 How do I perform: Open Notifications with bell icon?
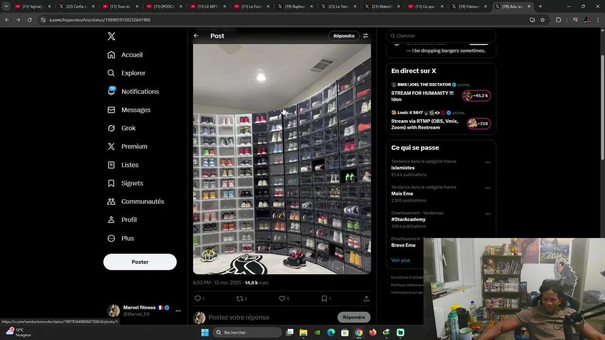pos(133,92)
